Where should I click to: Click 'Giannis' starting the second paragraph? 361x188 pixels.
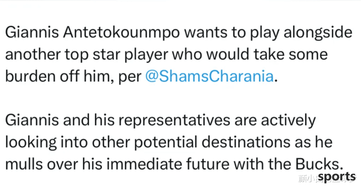click(x=32, y=120)
